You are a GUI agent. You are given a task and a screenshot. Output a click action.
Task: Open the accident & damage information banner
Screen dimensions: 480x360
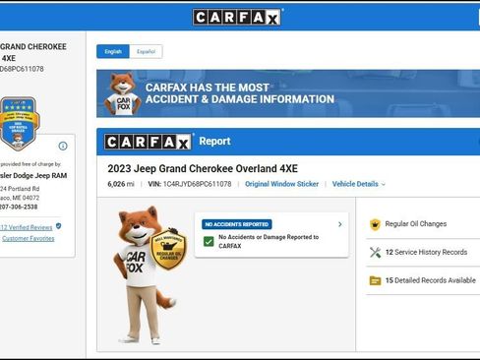288,93
